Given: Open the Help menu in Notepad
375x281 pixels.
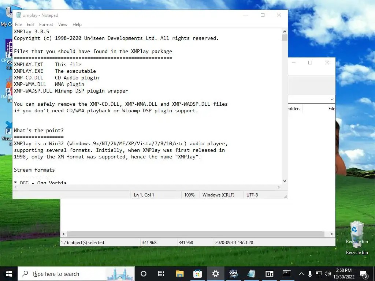Looking at the screenshot, I should (77, 25).
